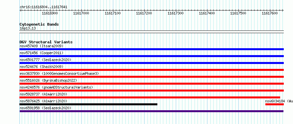
Task: Click the chr16:11616804..11617641 region label
Action: pos(43,7)
